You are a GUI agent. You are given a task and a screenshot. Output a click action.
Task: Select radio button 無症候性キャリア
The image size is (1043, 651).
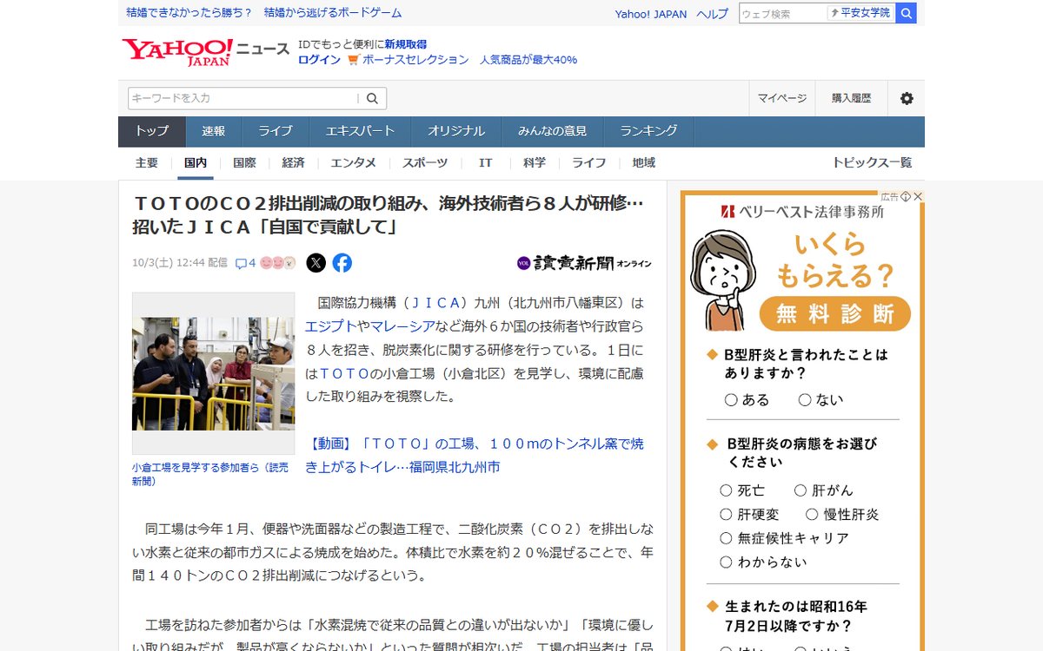click(x=726, y=538)
